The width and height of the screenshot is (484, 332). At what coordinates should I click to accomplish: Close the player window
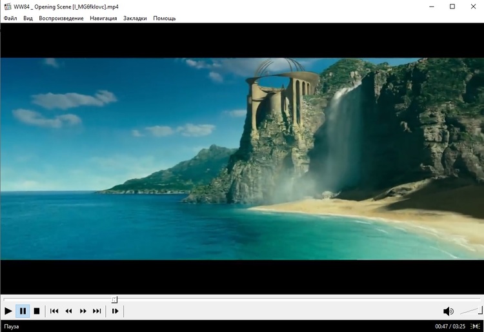pyautogui.click(x=473, y=6)
